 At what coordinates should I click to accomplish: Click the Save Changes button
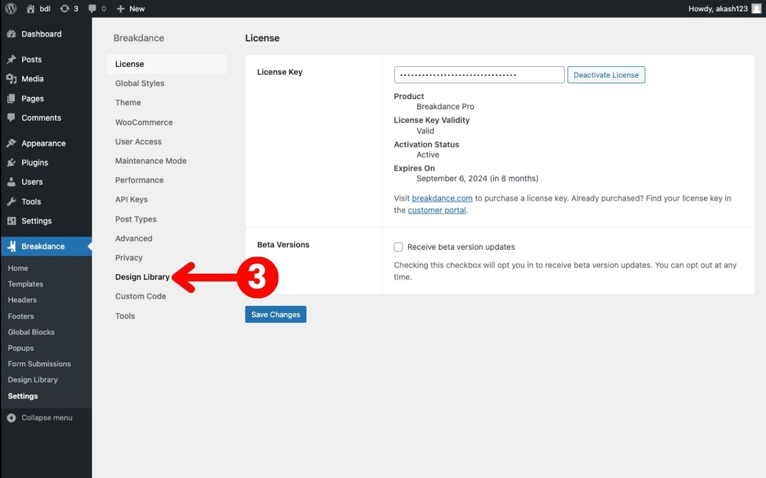pyautogui.click(x=275, y=314)
